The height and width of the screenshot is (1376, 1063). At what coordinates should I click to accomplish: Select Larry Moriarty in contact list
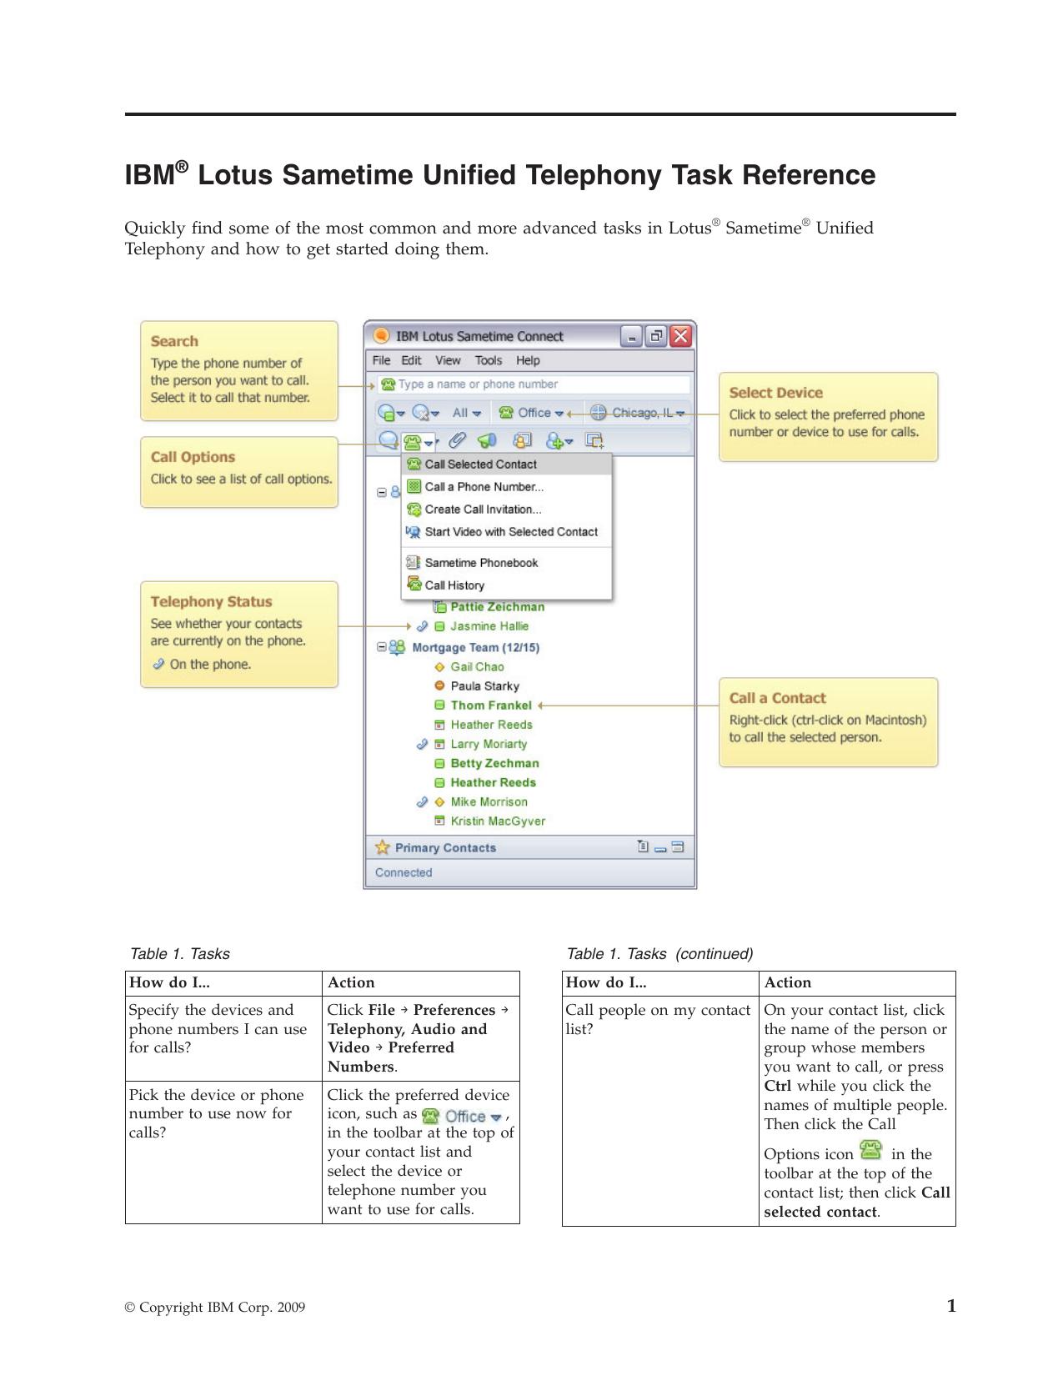[489, 744]
